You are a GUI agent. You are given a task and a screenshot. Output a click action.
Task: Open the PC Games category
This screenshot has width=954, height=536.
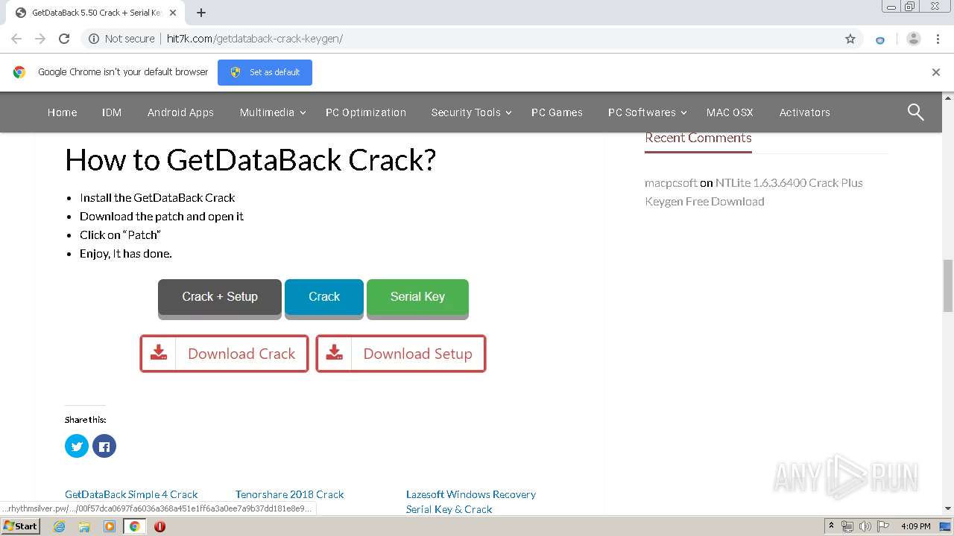(557, 112)
